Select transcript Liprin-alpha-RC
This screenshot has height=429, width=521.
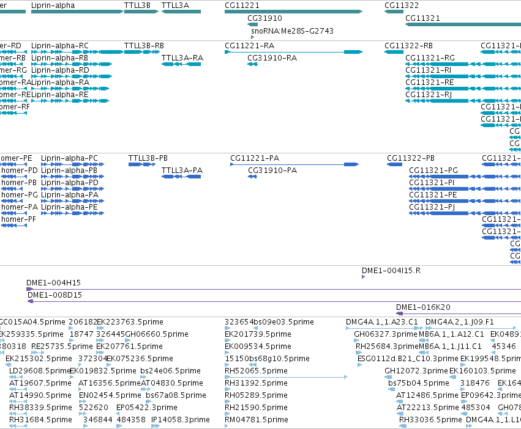click(60, 46)
